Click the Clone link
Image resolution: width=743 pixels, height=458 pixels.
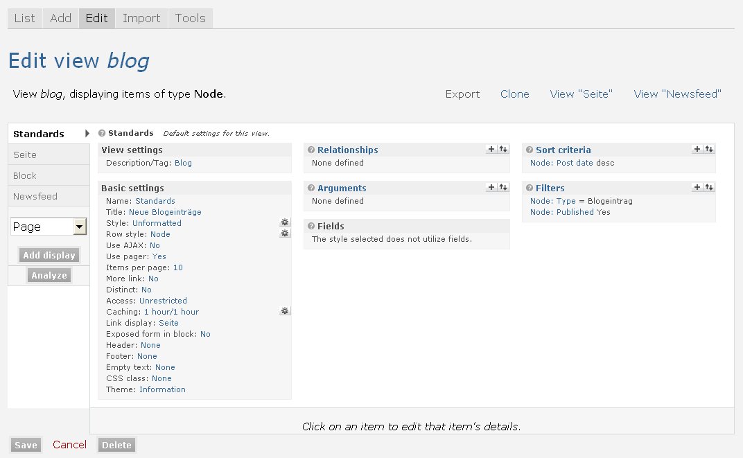pos(514,94)
